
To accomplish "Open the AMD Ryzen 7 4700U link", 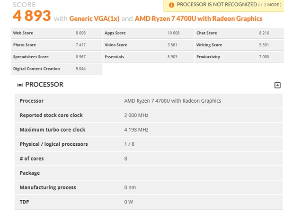I will tap(199, 19).
